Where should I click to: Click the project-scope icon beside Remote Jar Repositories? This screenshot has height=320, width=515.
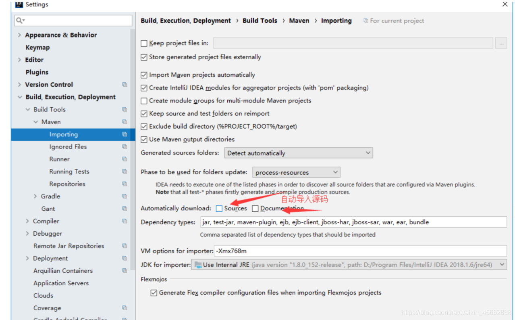(125, 246)
